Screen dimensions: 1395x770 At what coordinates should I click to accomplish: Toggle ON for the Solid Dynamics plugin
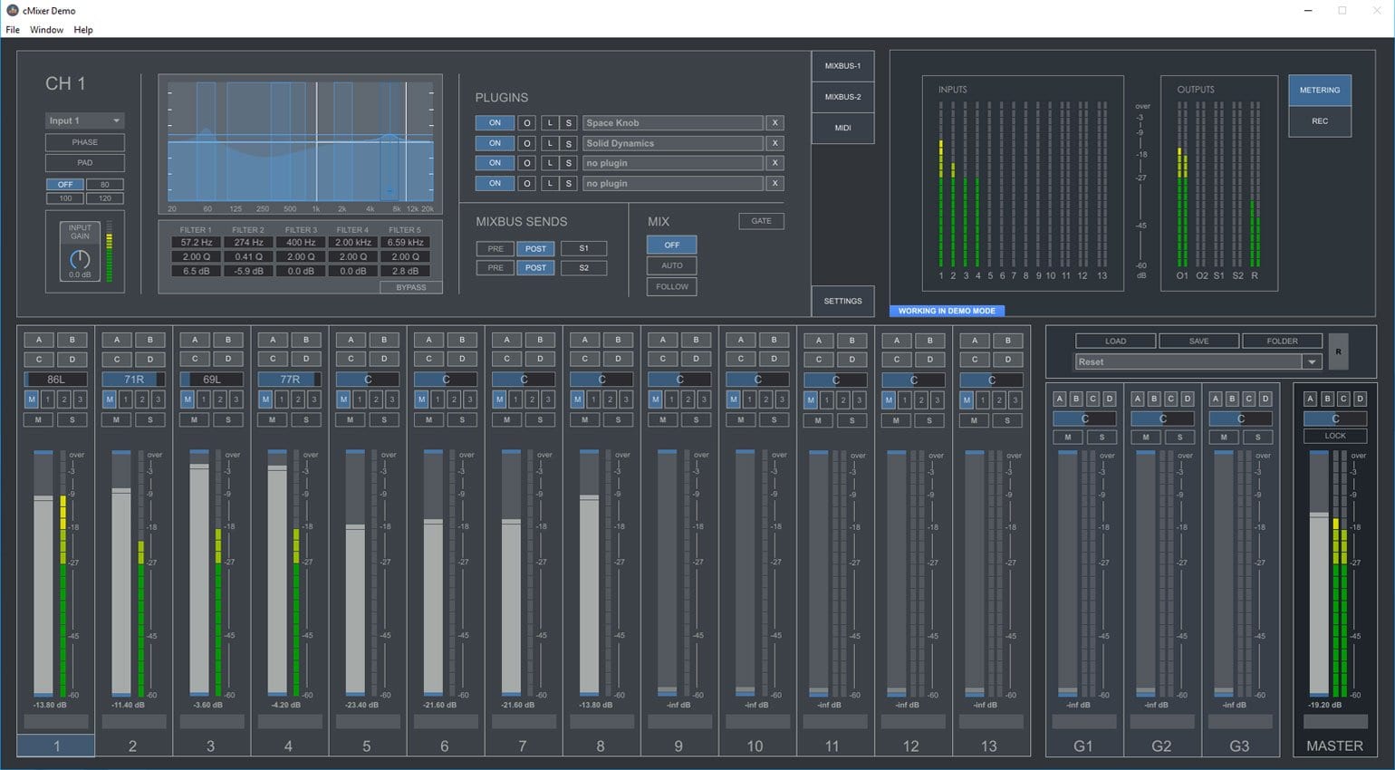tap(495, 143)
